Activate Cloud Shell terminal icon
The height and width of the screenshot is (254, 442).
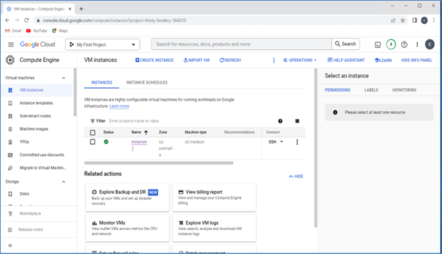[378, 44]
